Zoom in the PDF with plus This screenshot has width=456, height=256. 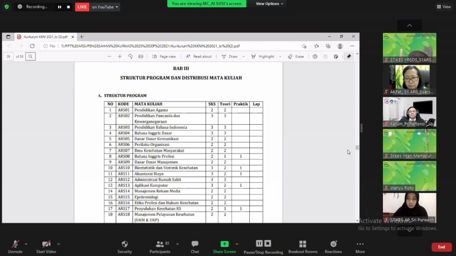(x=119, y=57)
